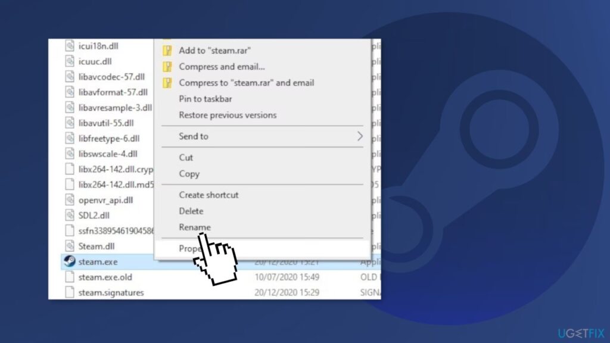Choose Rename in the context menu
610x343 pixels.
(x=195, y=227)
